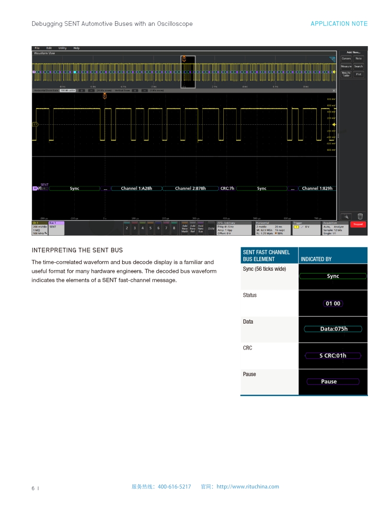Click the C1 channel ground level handle
Image resolution: width=391 pixels, height=507 pixels.
(x=35, y=124)
